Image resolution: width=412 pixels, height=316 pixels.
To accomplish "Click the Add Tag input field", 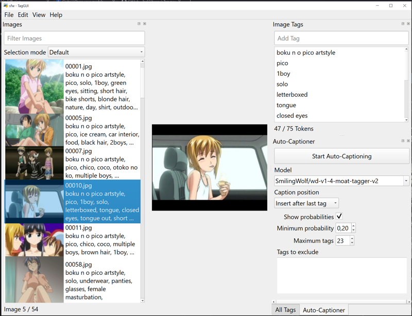I will [341, 39].
